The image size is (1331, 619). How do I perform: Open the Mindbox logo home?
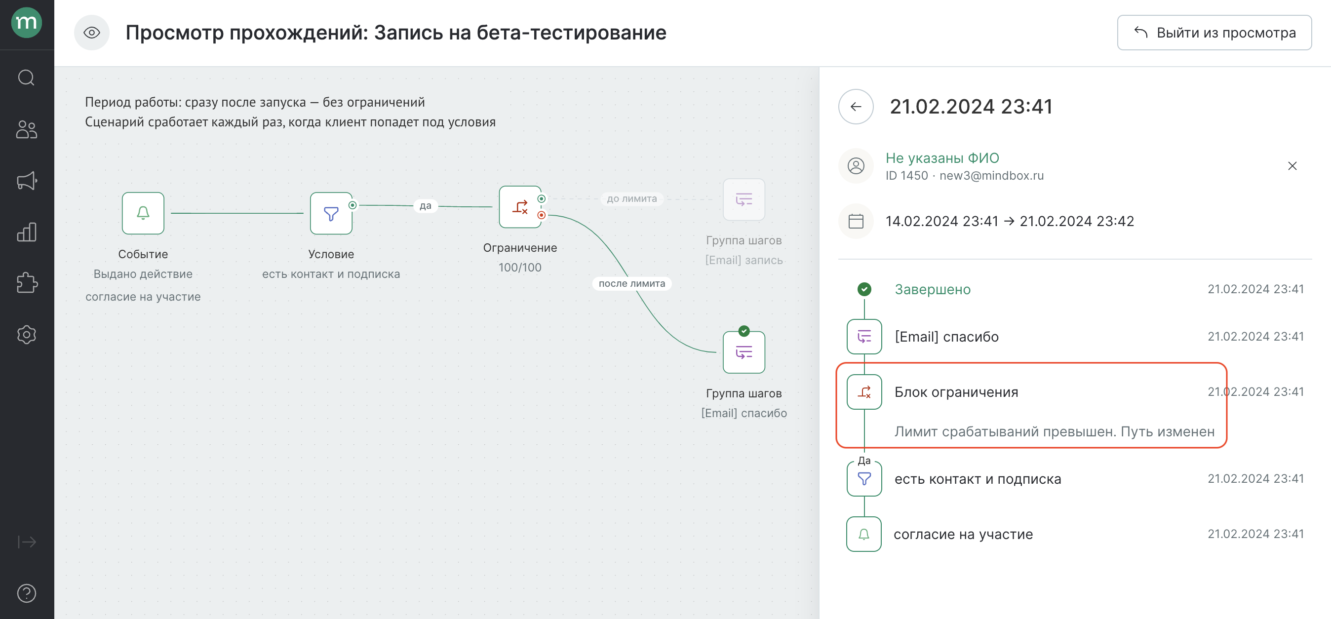26,23
